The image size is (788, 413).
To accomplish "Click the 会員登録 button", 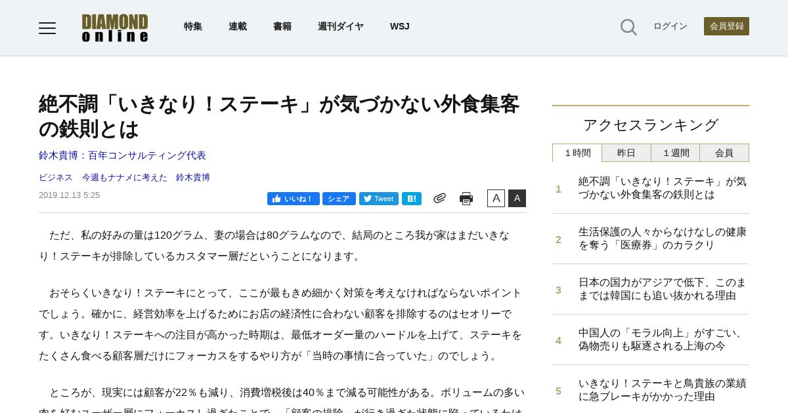I will click(x=726, y=26).
